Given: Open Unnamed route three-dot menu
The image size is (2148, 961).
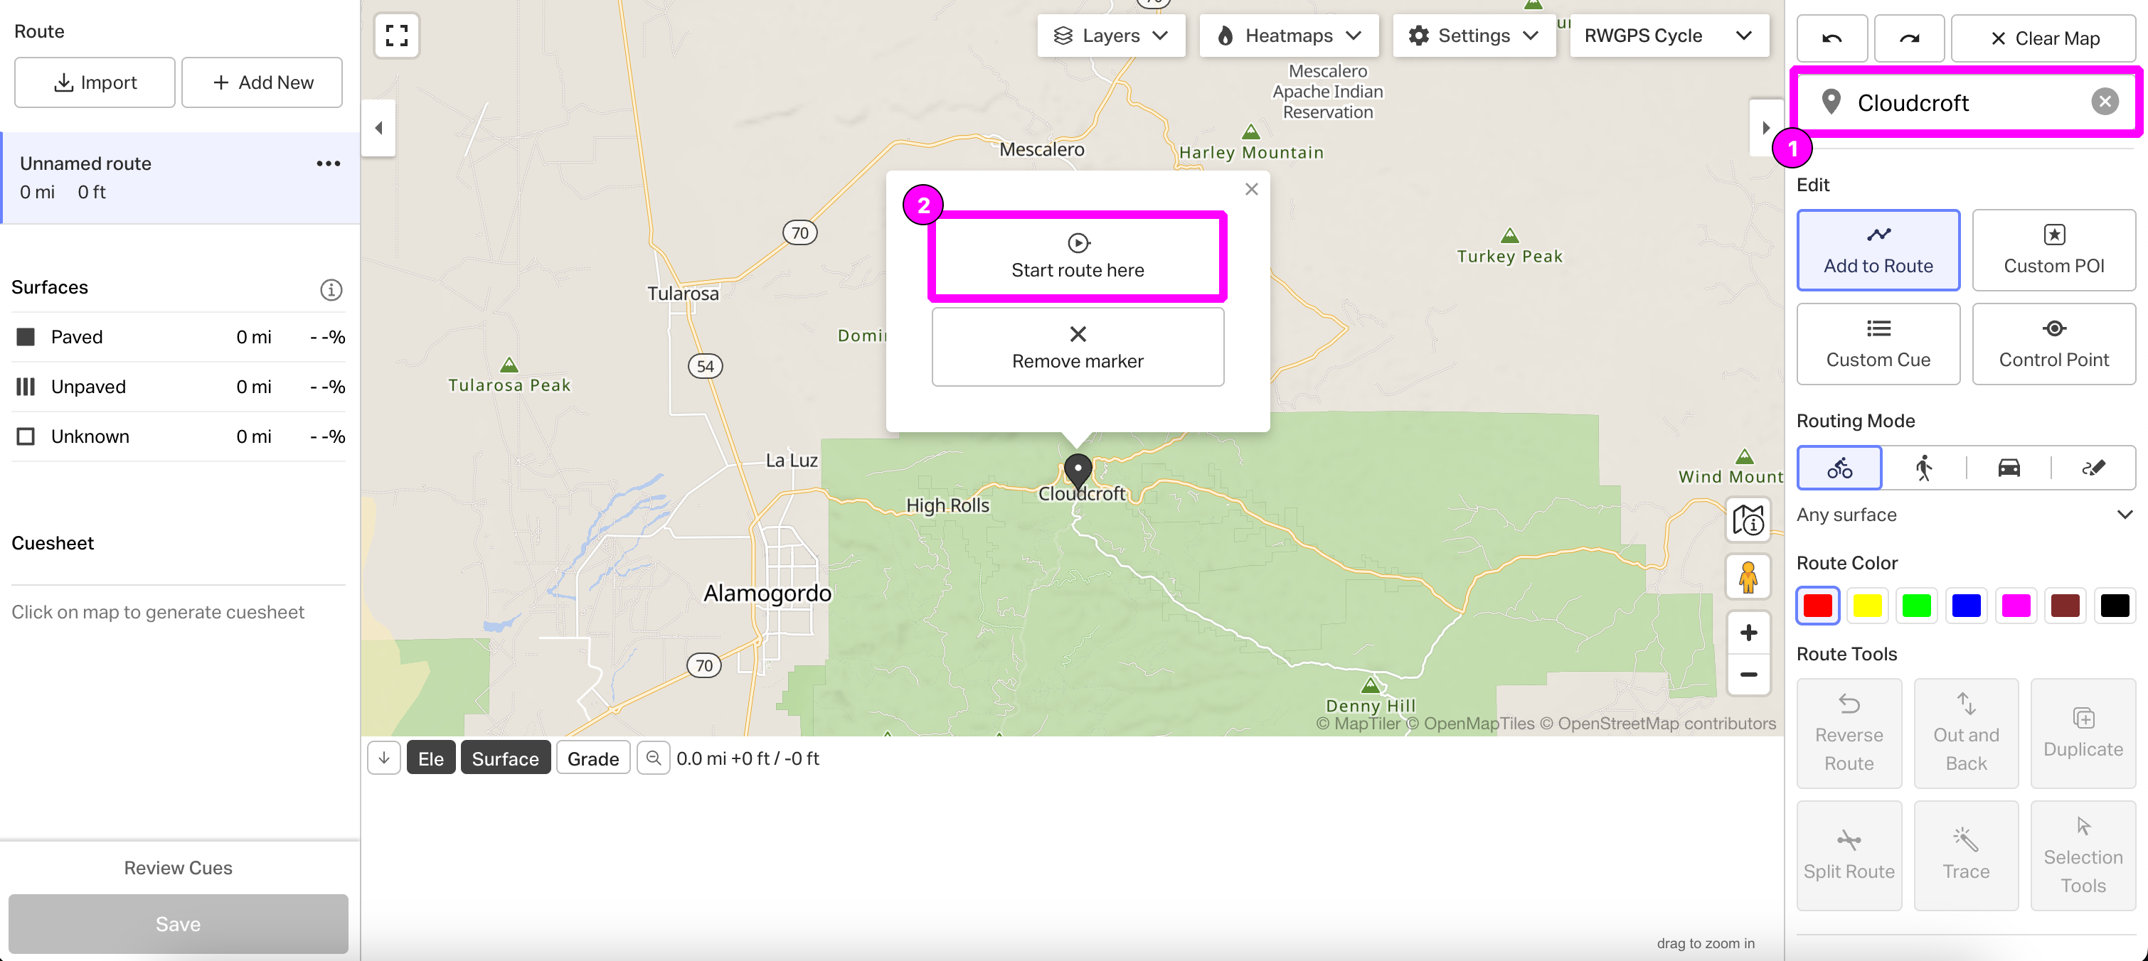Looking at the screenshot, I should (x=328, y=163).
